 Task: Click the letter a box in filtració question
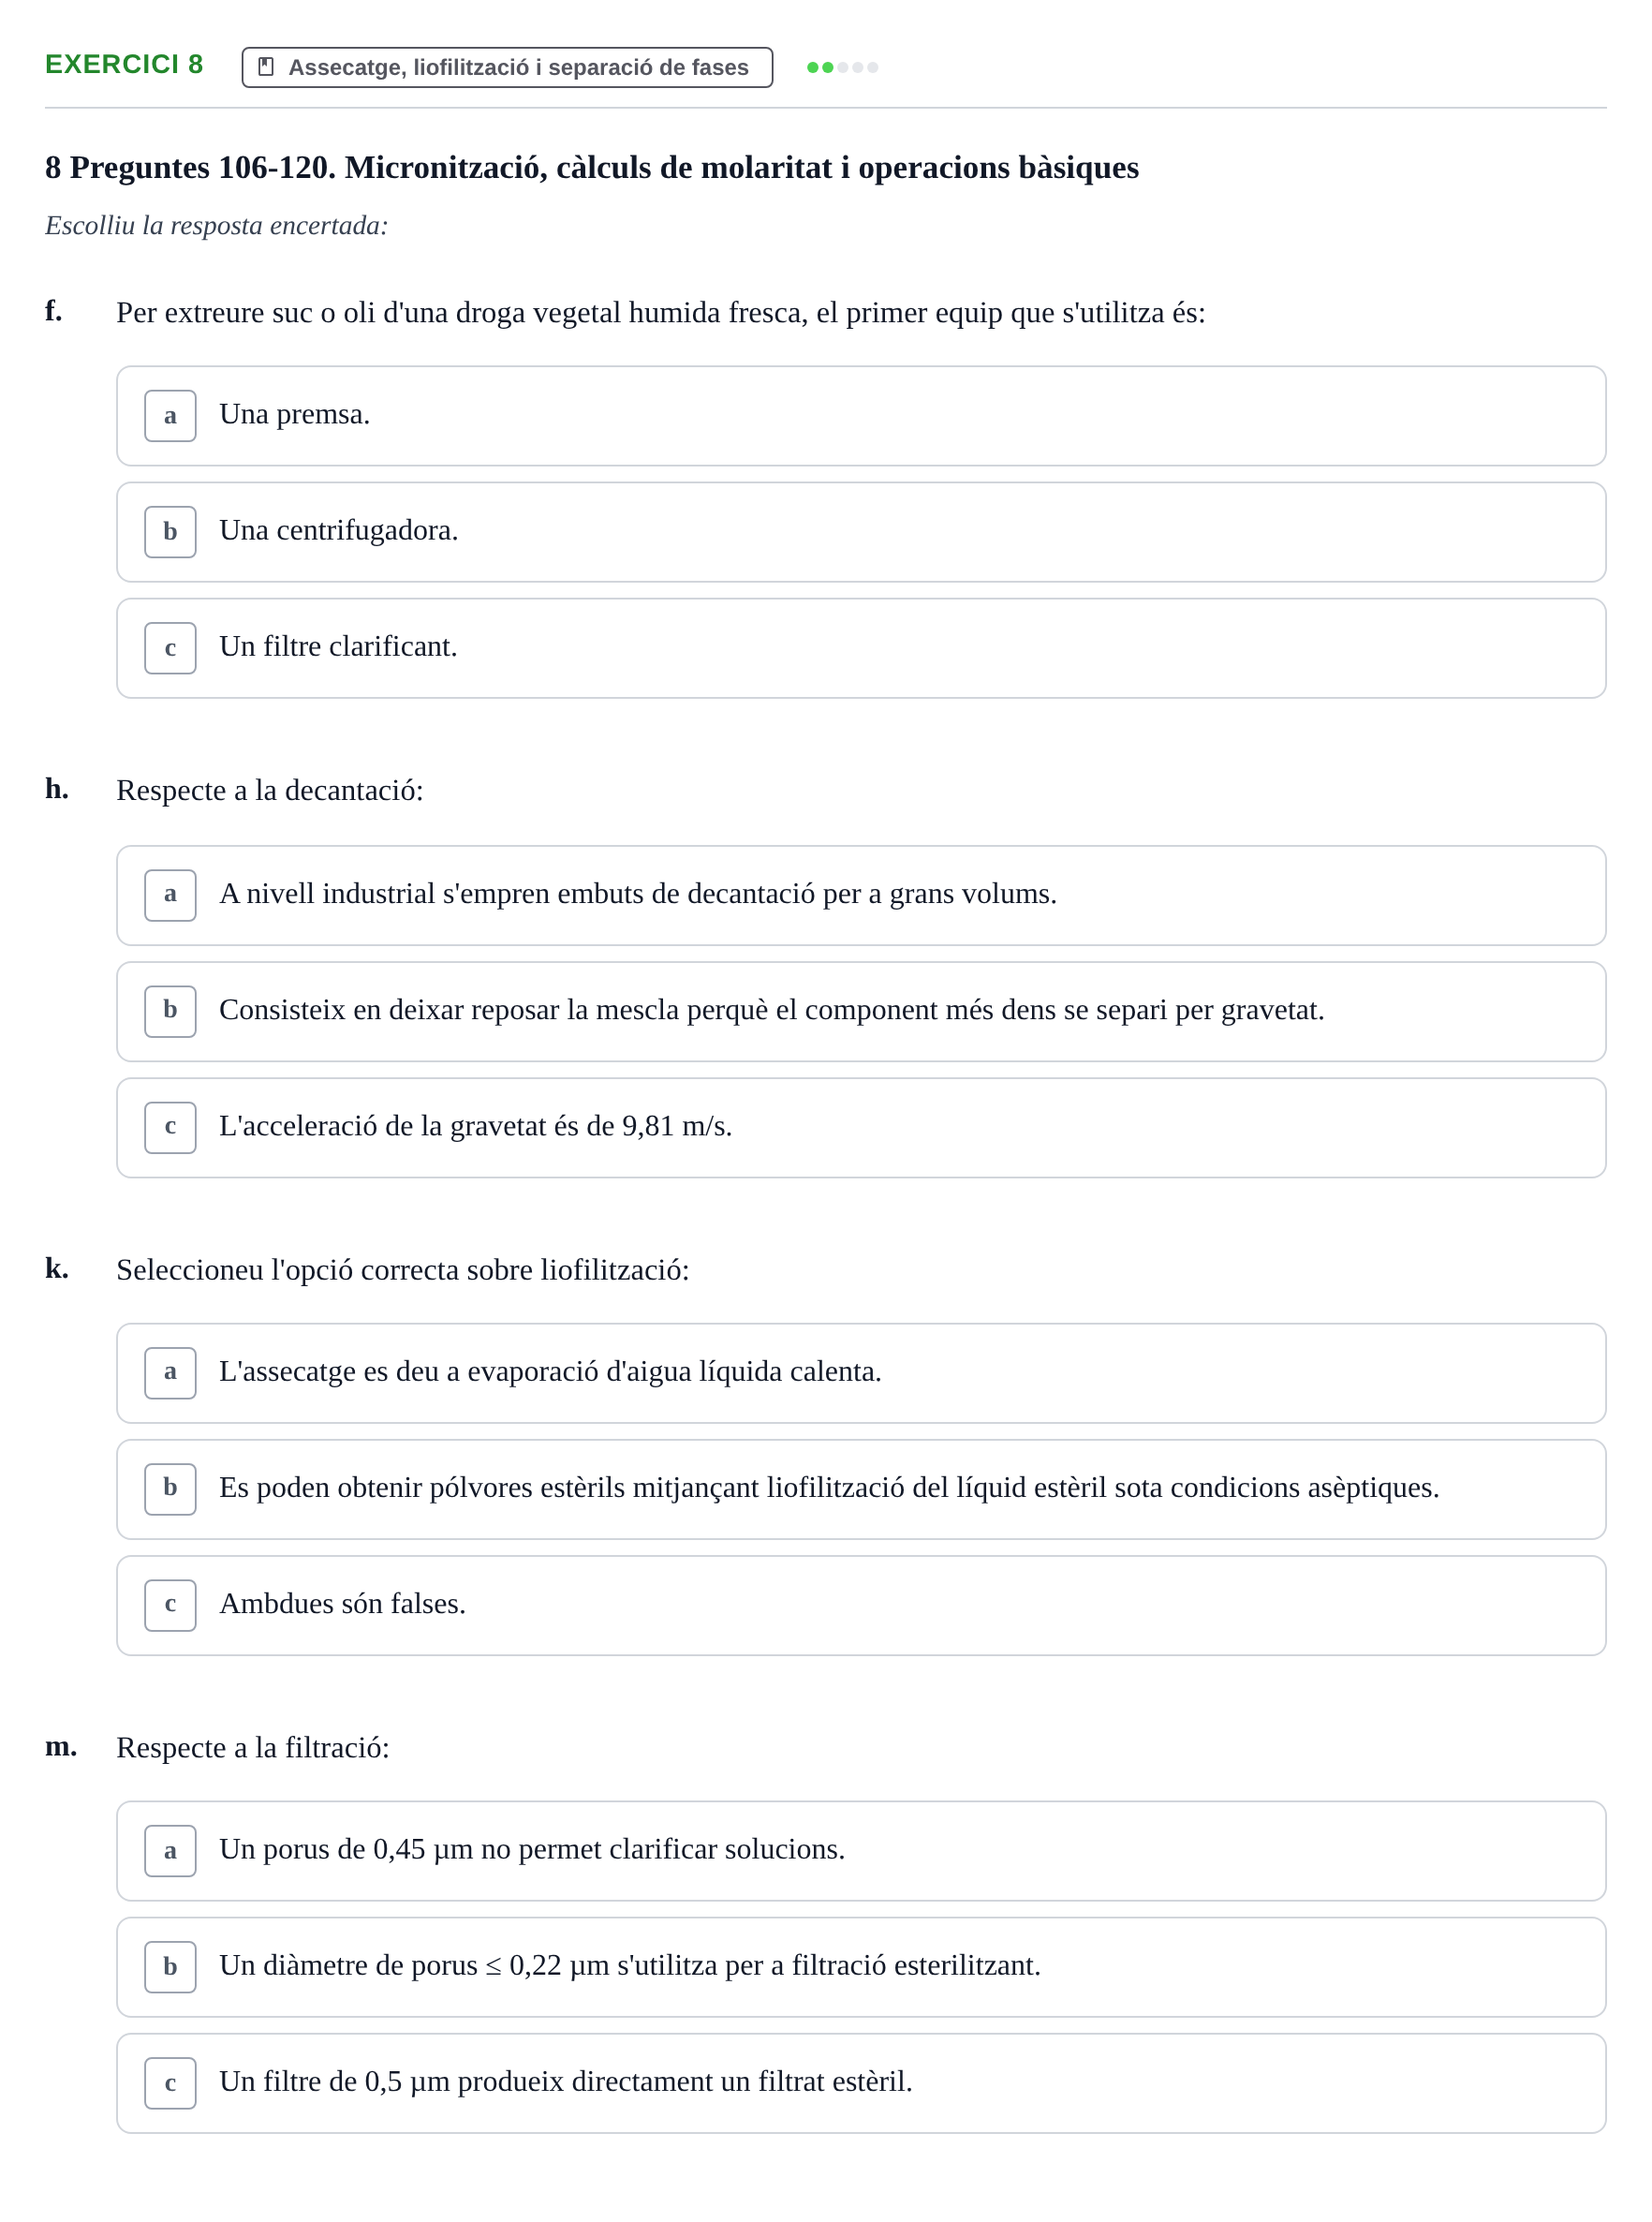170,1851
